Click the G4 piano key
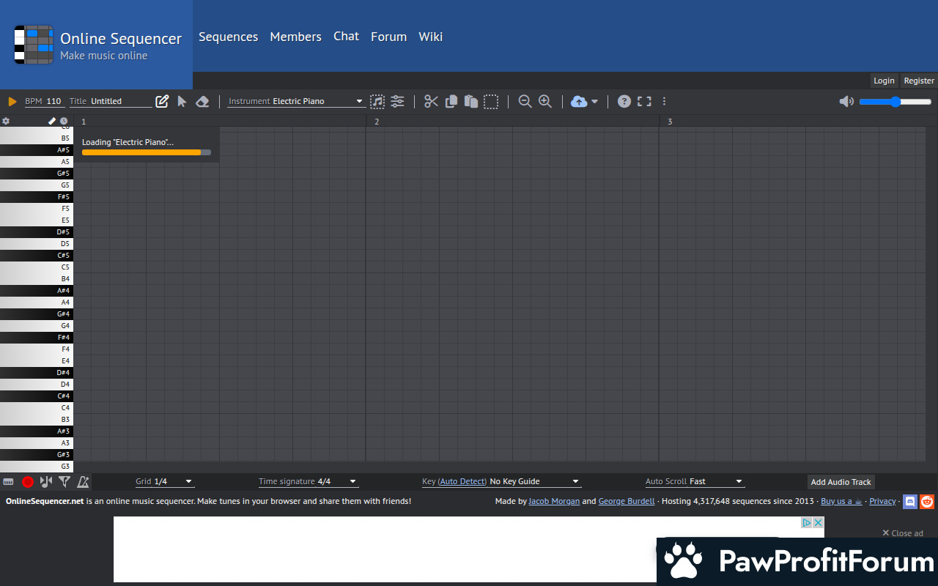 (37, 326)
